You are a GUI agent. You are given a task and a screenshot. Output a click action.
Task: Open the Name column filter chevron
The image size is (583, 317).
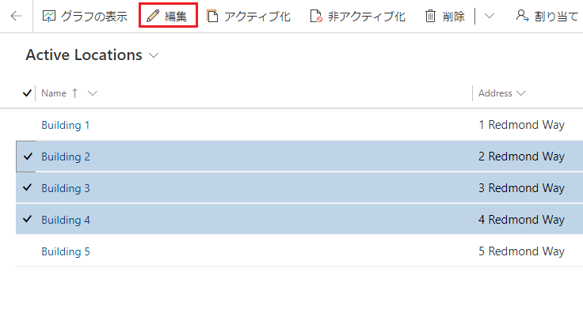click(x=93, y=93)
